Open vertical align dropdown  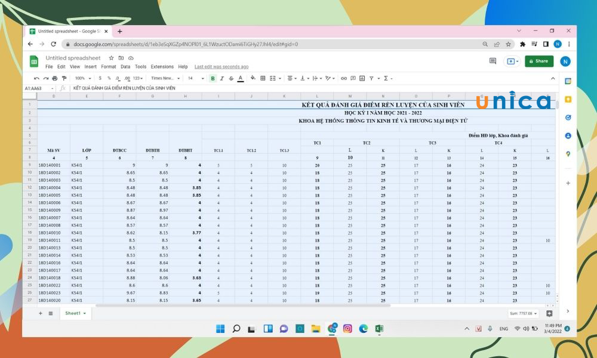(x=304, y=78)
